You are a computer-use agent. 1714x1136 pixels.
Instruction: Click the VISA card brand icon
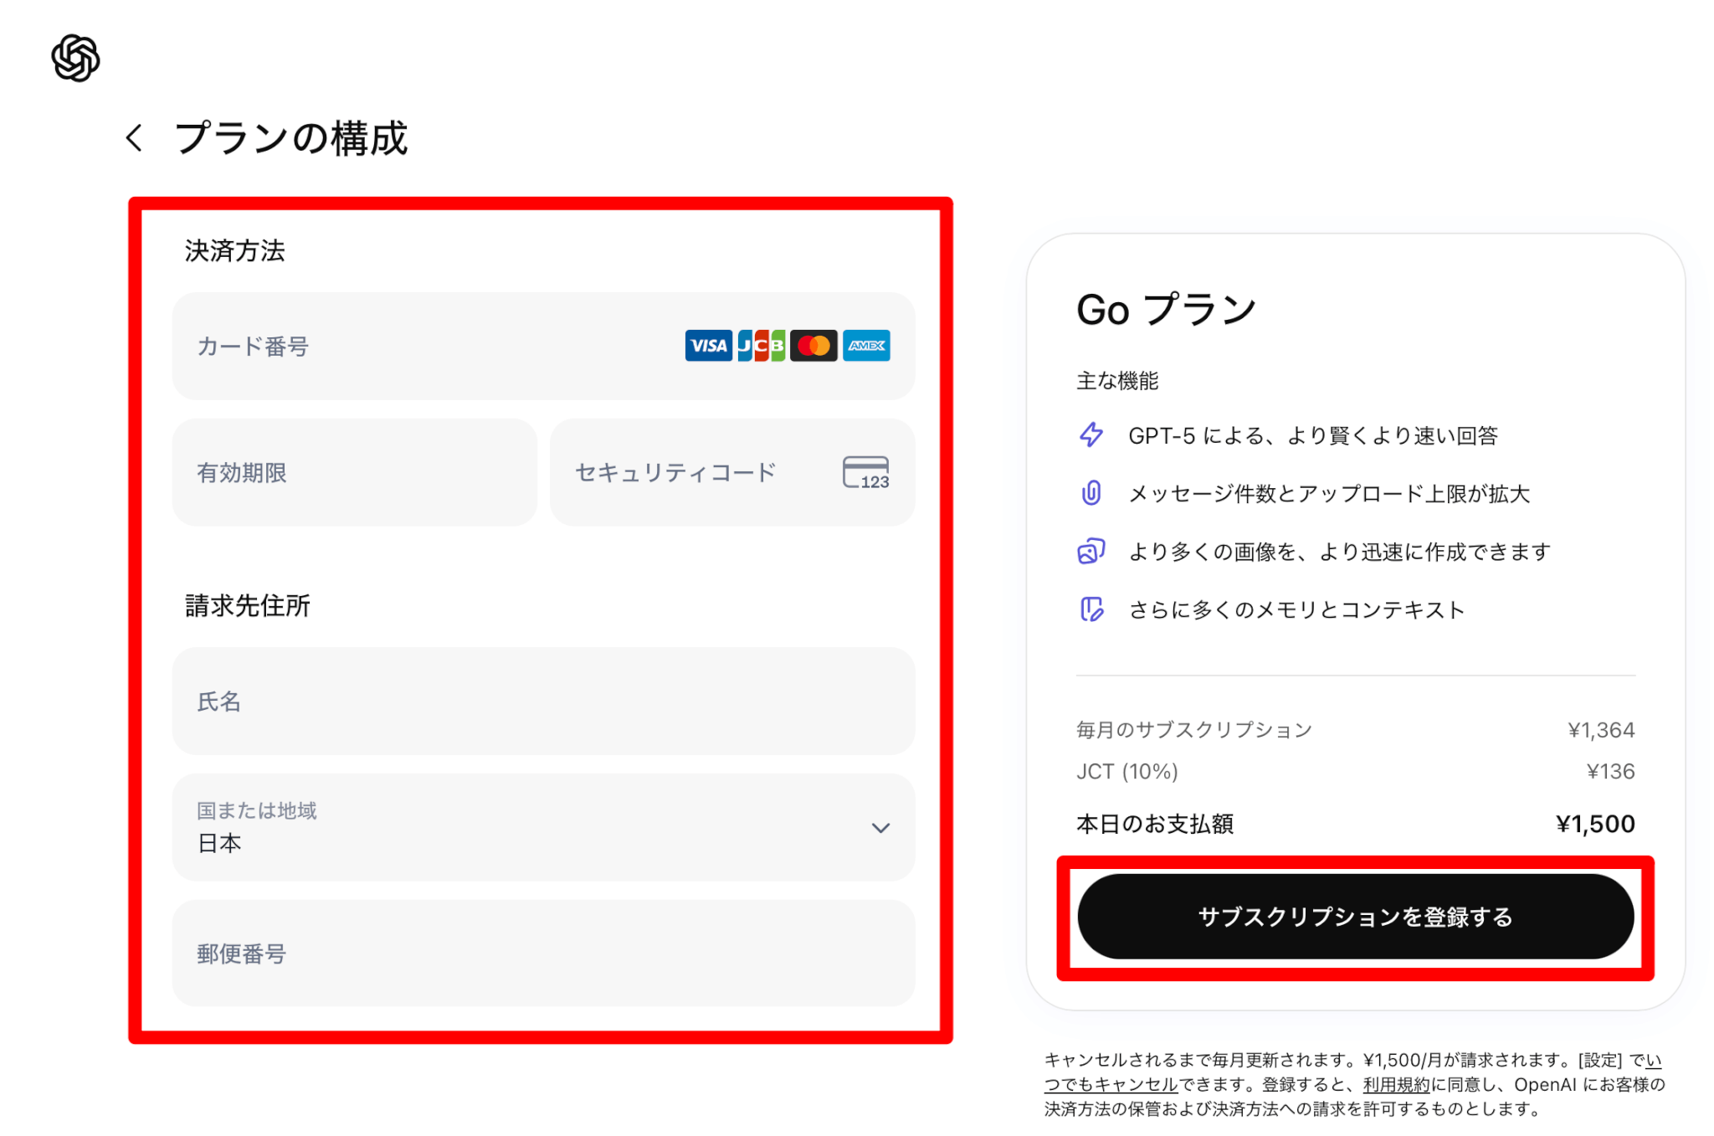click(708, 346)
